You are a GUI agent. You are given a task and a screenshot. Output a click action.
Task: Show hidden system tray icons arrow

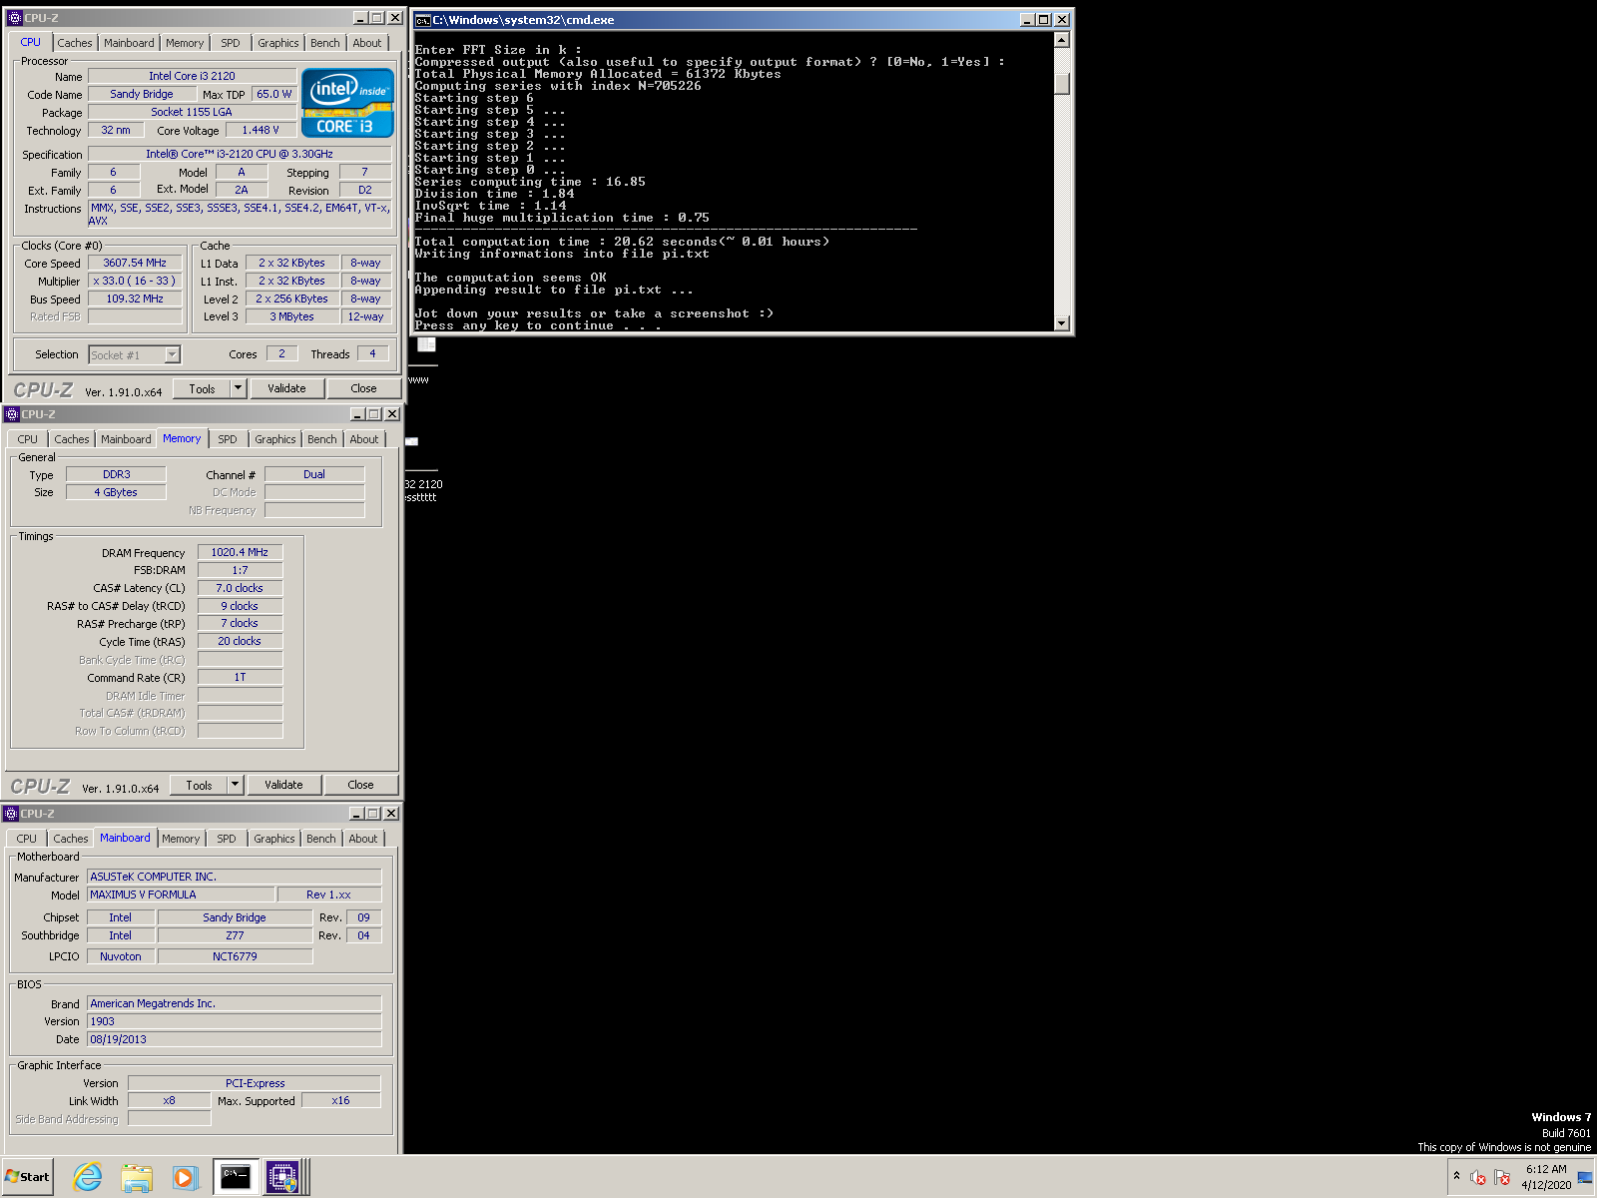click(1457, 1176)
